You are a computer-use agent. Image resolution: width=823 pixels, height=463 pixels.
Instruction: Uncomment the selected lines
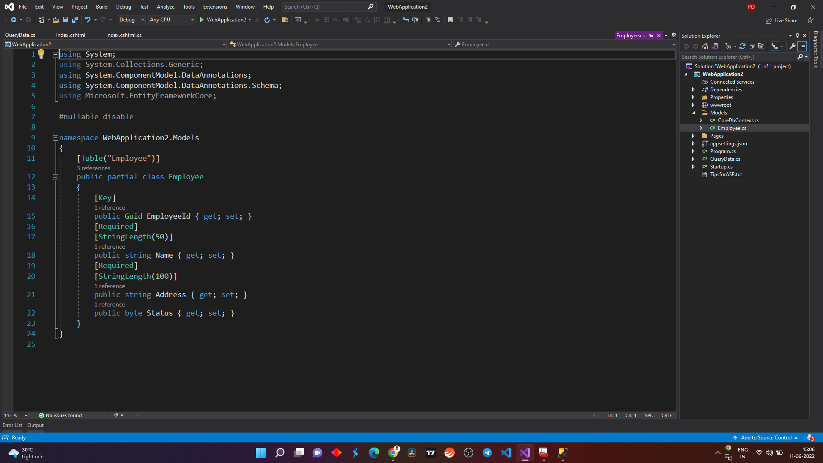[x=438, y=20]
